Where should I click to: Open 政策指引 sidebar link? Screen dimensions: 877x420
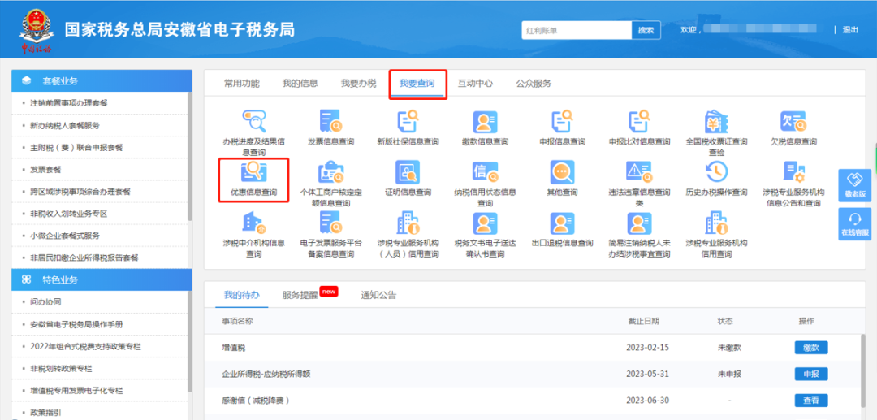coord(45,413)
